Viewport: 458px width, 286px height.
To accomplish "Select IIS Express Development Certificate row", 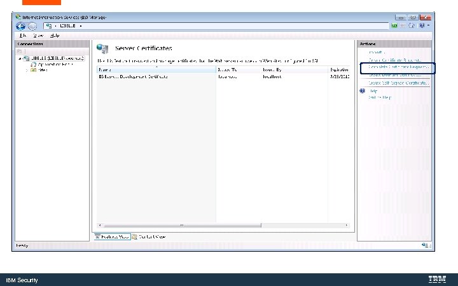I will [x=223, y=77].
